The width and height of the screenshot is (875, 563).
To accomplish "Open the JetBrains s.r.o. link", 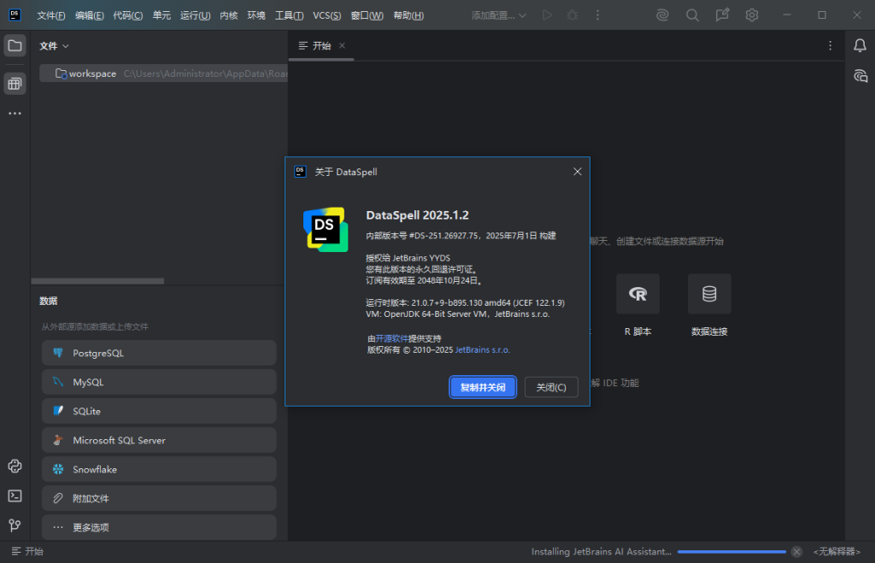I will pyautogui.click(x=483, y=350).
